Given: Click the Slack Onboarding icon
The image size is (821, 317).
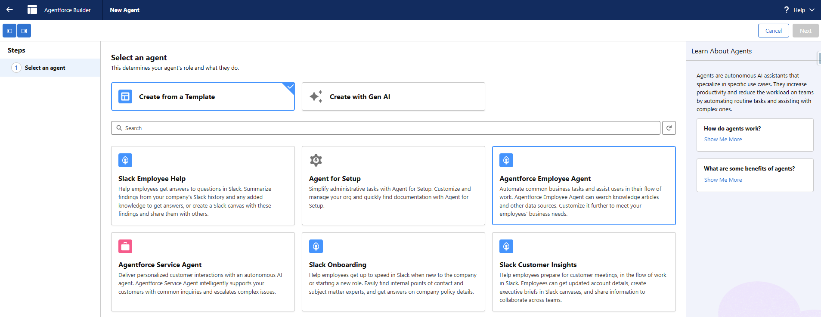Looking at the screenshot, I should click(316, 246).
